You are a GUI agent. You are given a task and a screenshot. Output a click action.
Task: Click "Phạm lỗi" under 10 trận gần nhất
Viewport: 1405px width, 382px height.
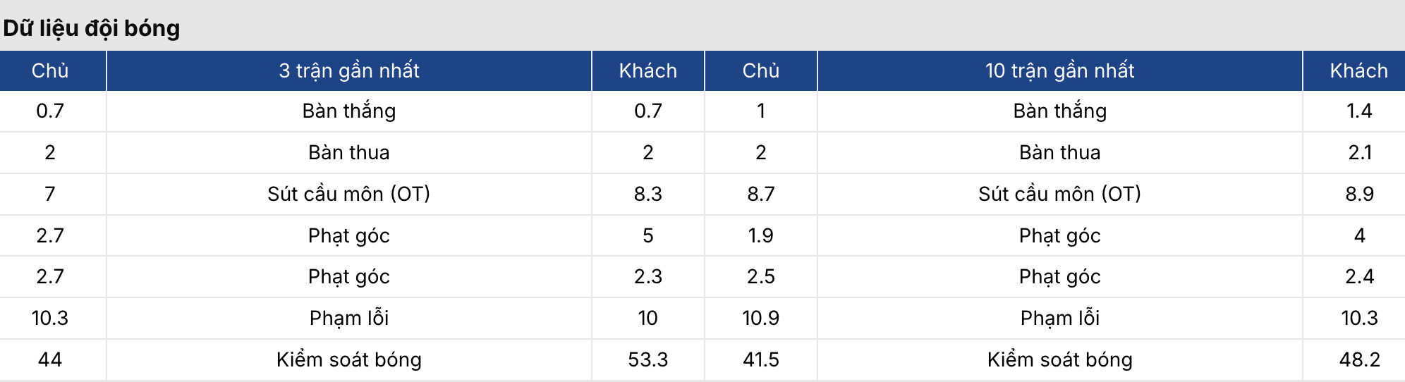pos(1059,318)
